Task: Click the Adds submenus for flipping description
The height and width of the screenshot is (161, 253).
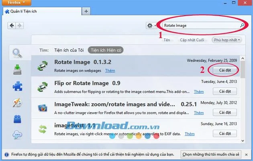Action: [122, 92]
